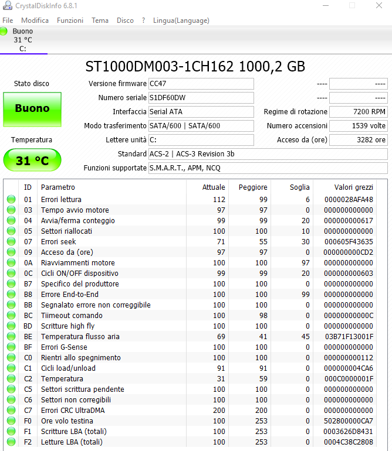Click the status icon for Errori CRC UltraDMA

[x=11, y=411]
